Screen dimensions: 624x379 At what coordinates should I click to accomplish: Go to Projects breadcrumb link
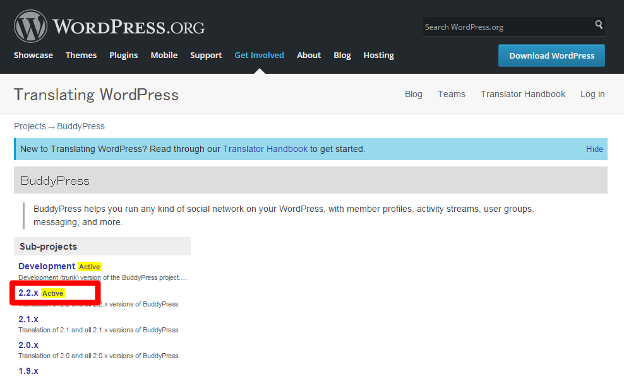pos(30,126)
